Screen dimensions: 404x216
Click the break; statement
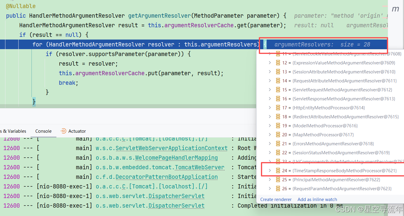point(69,83)
